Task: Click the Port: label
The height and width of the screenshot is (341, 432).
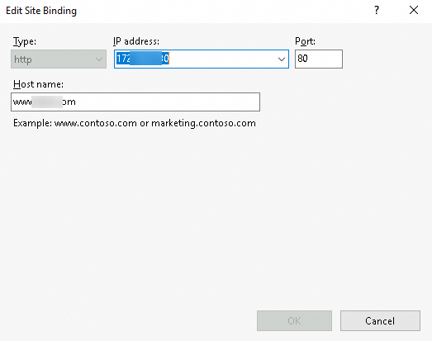Action: [305, 41]
